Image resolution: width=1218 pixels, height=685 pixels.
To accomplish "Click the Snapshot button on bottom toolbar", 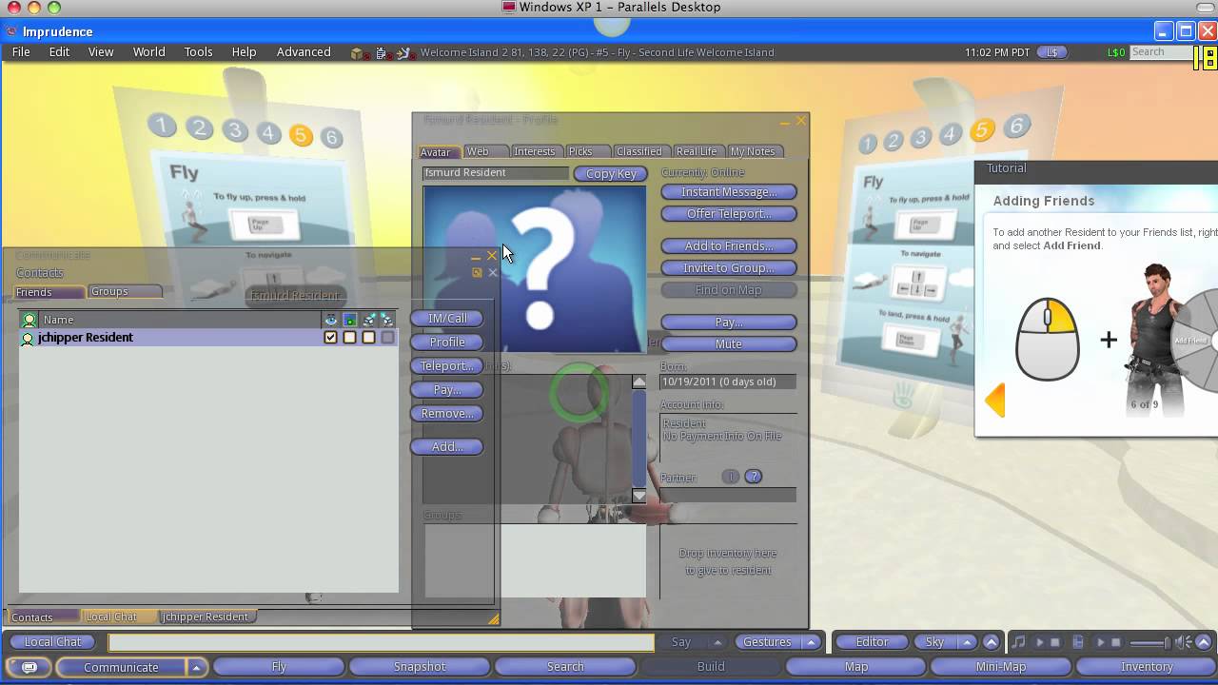I will tap(420, 667).
